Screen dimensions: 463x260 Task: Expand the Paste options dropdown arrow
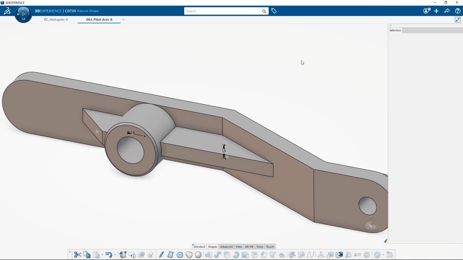point(103,255)
